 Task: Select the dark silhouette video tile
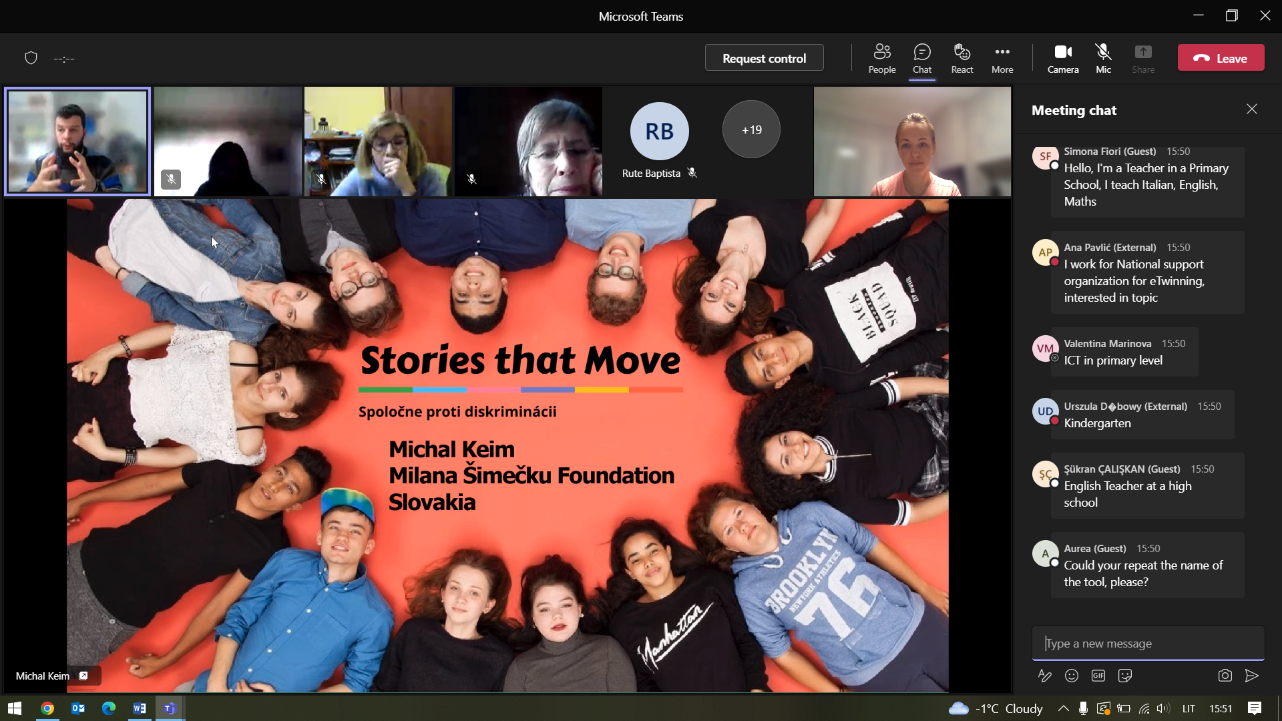point(228,142)
